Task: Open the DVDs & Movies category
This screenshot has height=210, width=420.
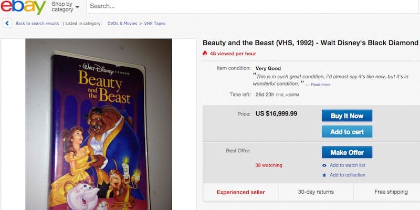Action: tap(122, 24)
